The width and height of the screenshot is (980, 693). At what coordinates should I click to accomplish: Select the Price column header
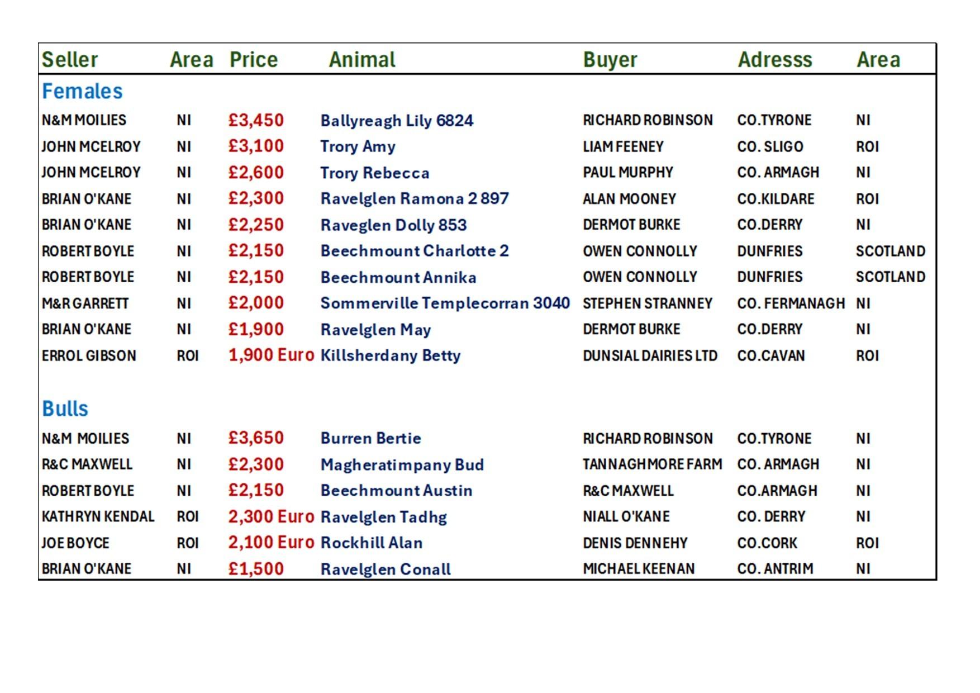(254, 60)
